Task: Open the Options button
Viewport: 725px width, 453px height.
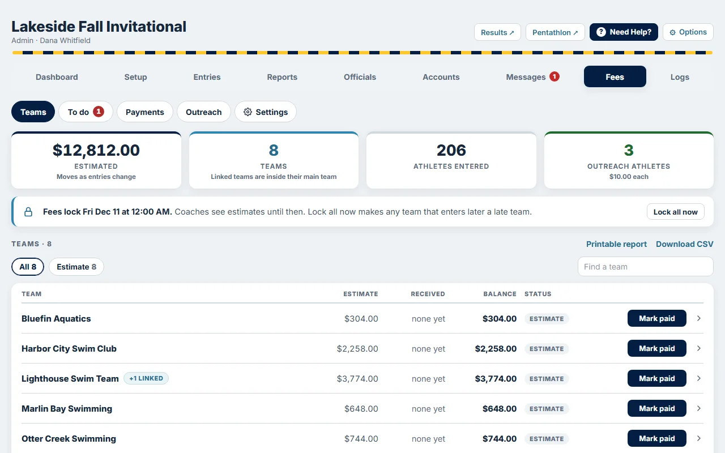Action: tap(688, 32)
